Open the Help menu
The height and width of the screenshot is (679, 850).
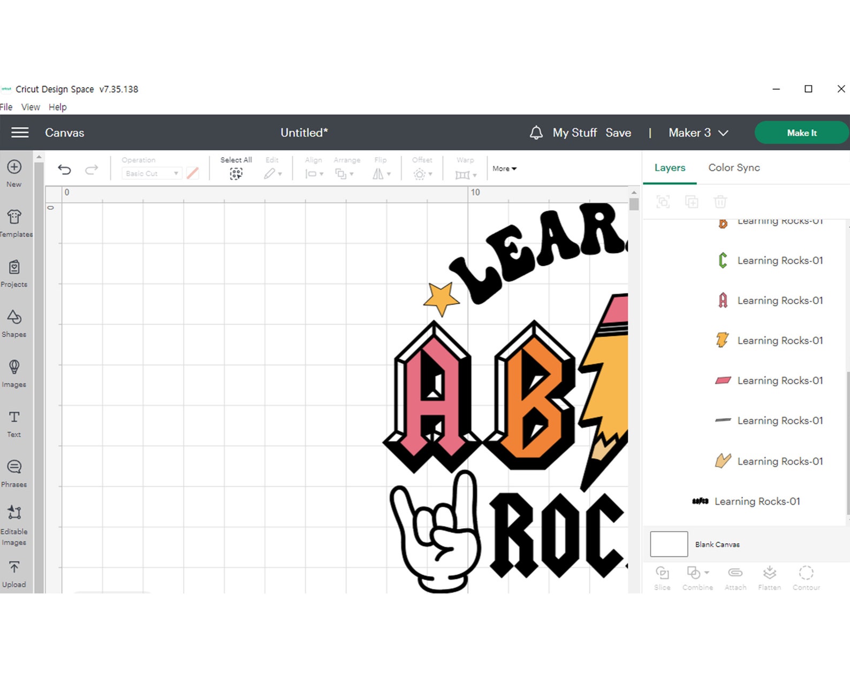point(57,107)
